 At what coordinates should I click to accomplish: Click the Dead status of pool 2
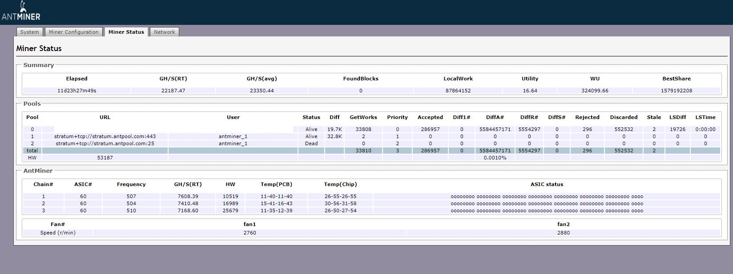[311, 143]
